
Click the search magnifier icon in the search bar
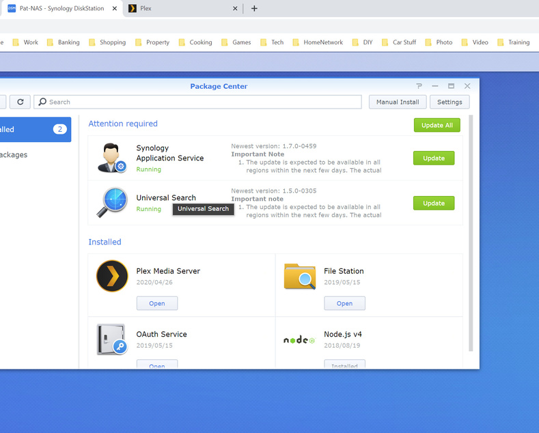(x=42, y=102)
